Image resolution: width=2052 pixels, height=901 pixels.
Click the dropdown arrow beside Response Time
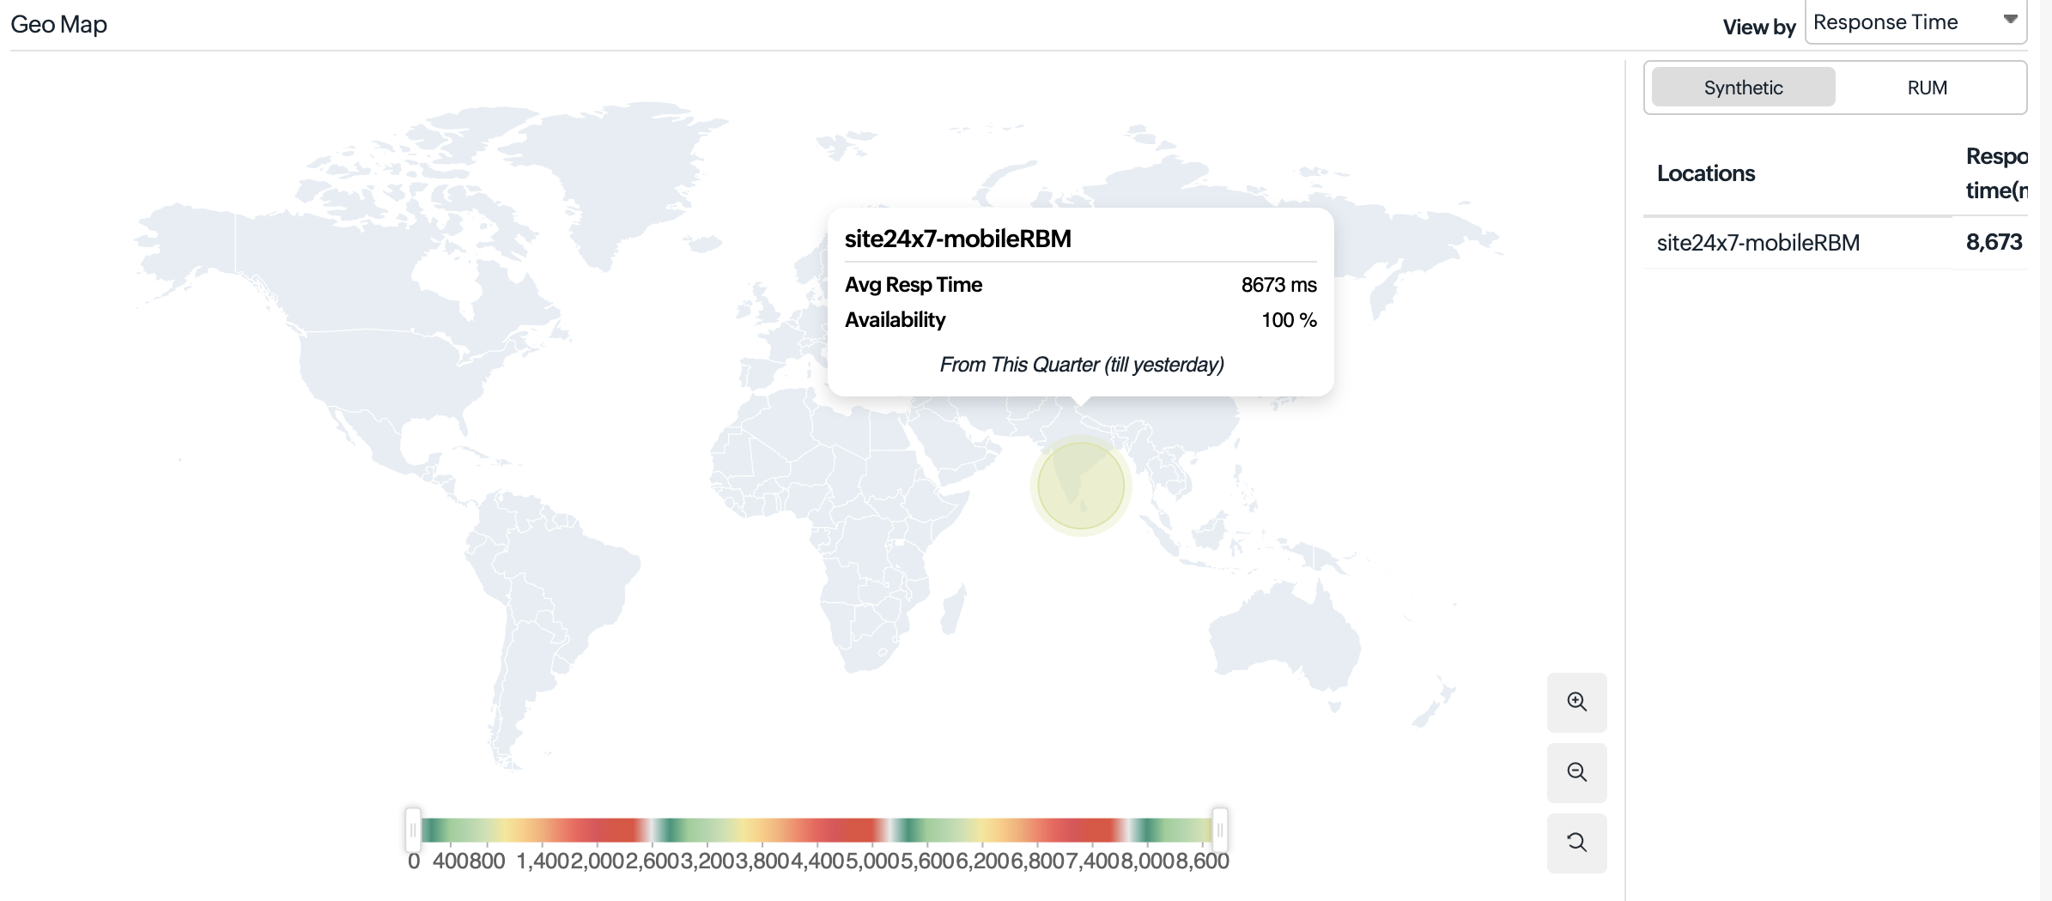tap(2010, 20)
